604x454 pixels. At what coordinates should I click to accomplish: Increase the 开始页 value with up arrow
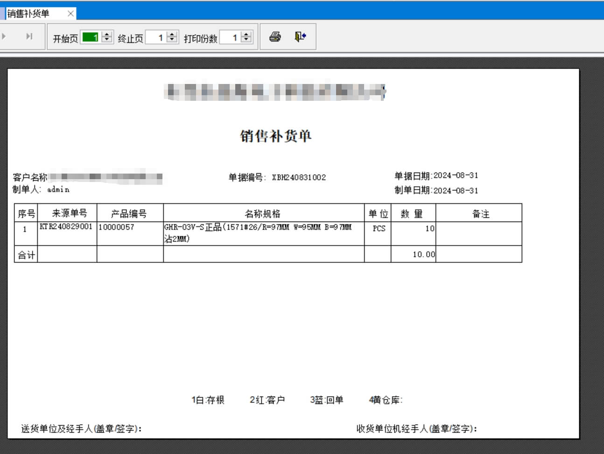(107, 34)
